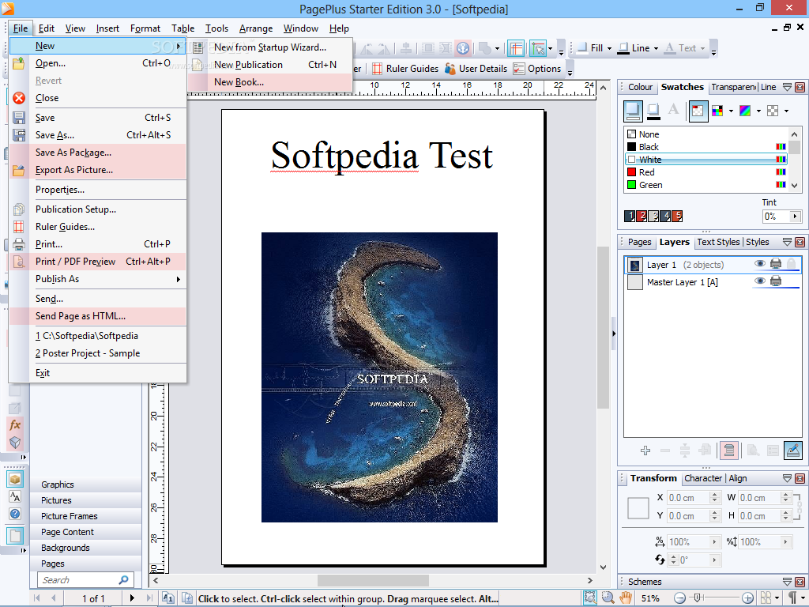Click the help question mark icon on left
Screen dimensions: 809x607
tap(15, 514)
